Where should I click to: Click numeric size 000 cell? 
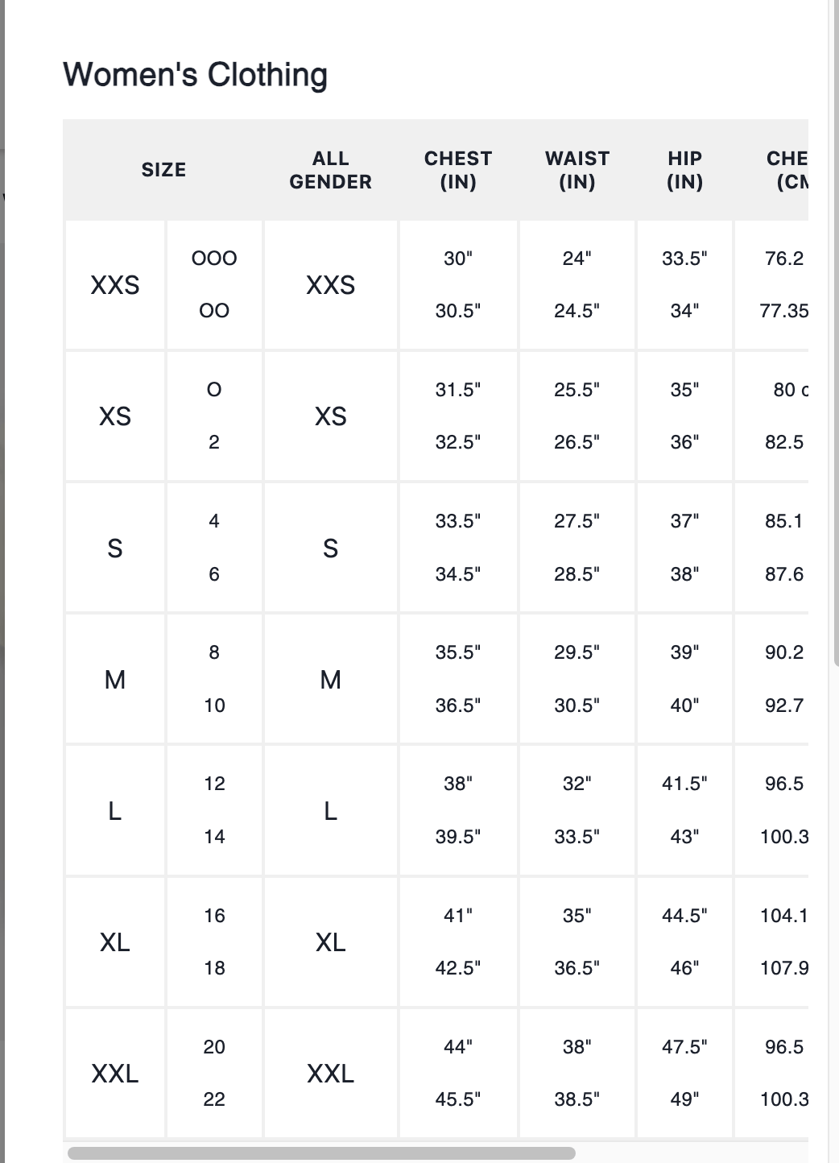pos(214,259)
